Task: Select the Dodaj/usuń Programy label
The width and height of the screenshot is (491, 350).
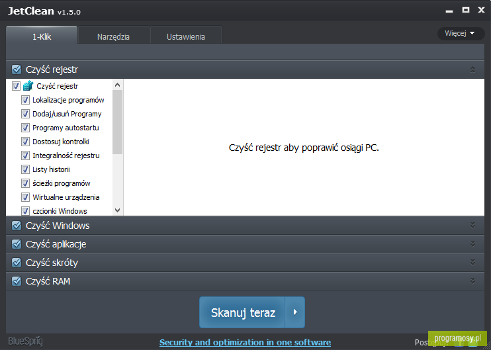Action: (x=67, y=114)
